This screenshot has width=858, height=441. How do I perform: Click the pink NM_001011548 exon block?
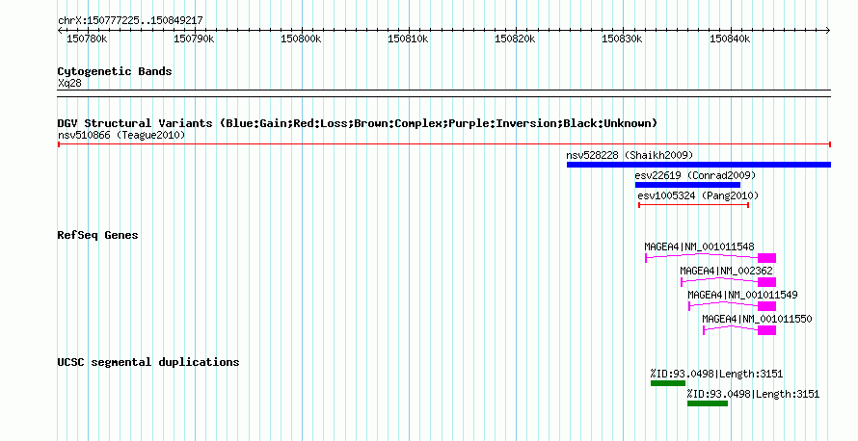point(766,258)
